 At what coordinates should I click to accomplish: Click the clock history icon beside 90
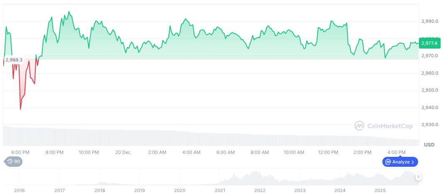[x=10, y=161]
